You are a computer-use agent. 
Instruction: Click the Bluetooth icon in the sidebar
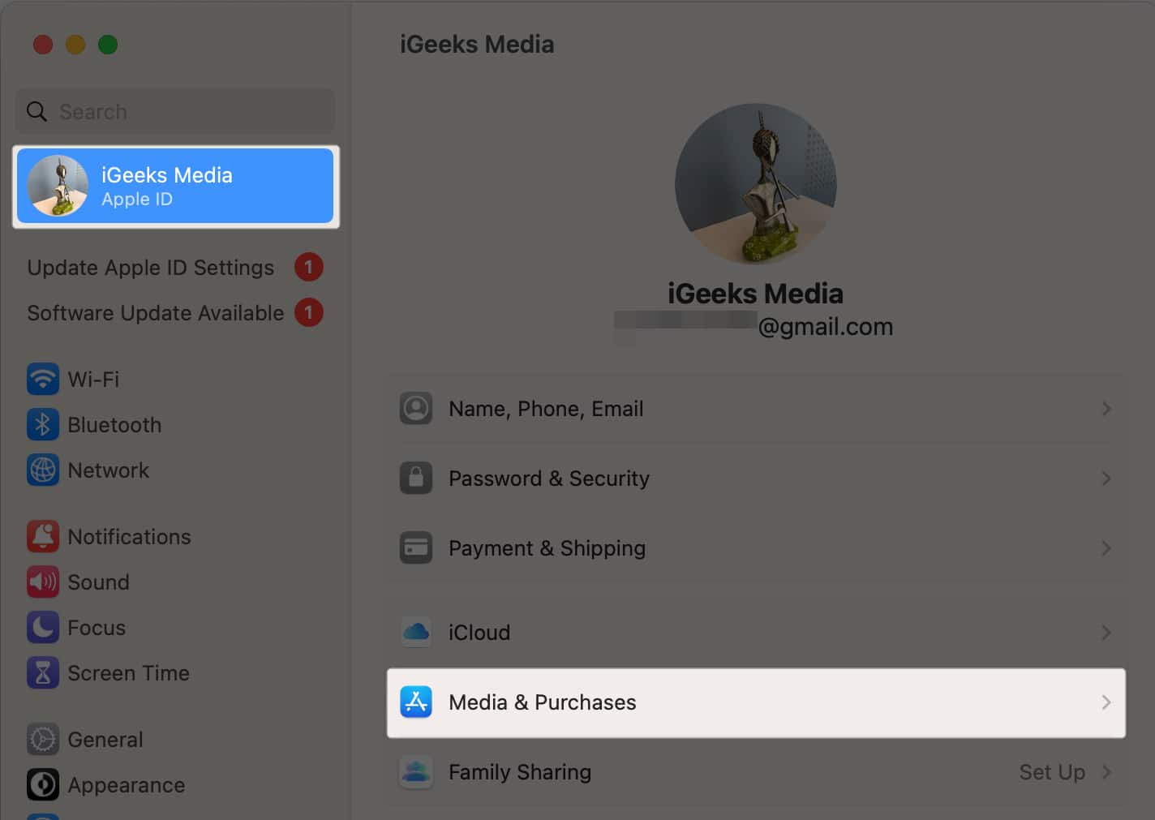pyautogui.click(x=42, y=424)
